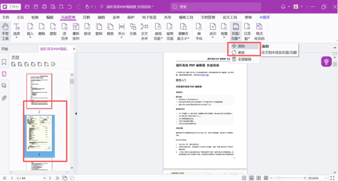Expand the Insert (插入) dropdown
This screenshot has height=181, width=338.
tap(30, 38)
